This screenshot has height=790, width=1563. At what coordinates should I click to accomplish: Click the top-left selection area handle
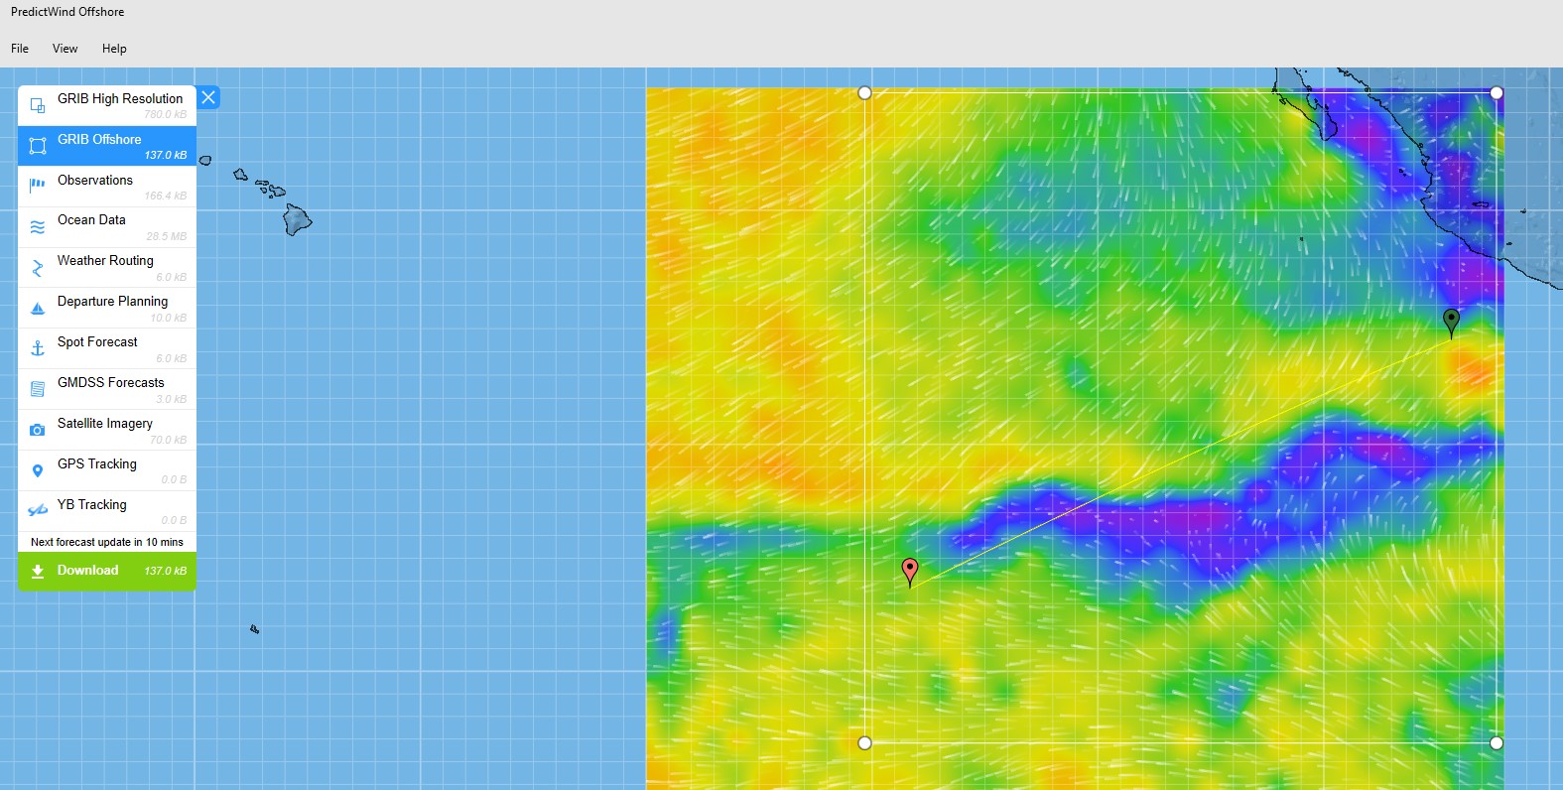click(864, 92)
